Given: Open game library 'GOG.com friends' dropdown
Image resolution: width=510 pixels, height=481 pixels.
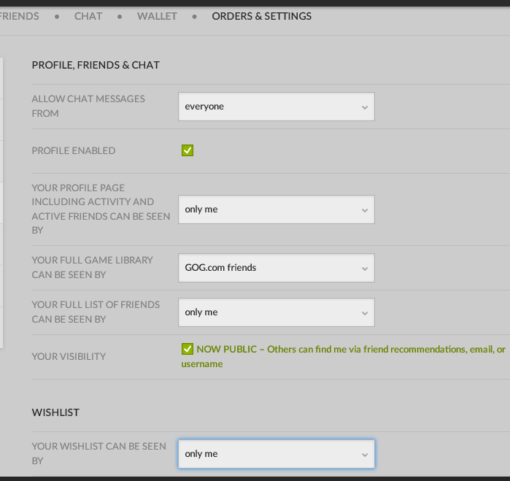Looking at the screenshot, I should tap(277, 268).
